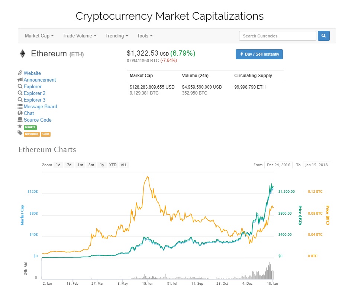Click the megaphone icon beside Announcement

pyautogui.click(x=20, y=80)
